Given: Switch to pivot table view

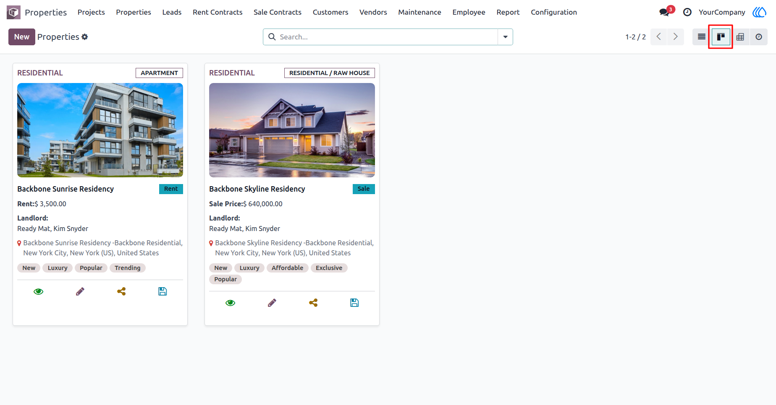Looking at the screenshot, I should [x=740, y=37].
